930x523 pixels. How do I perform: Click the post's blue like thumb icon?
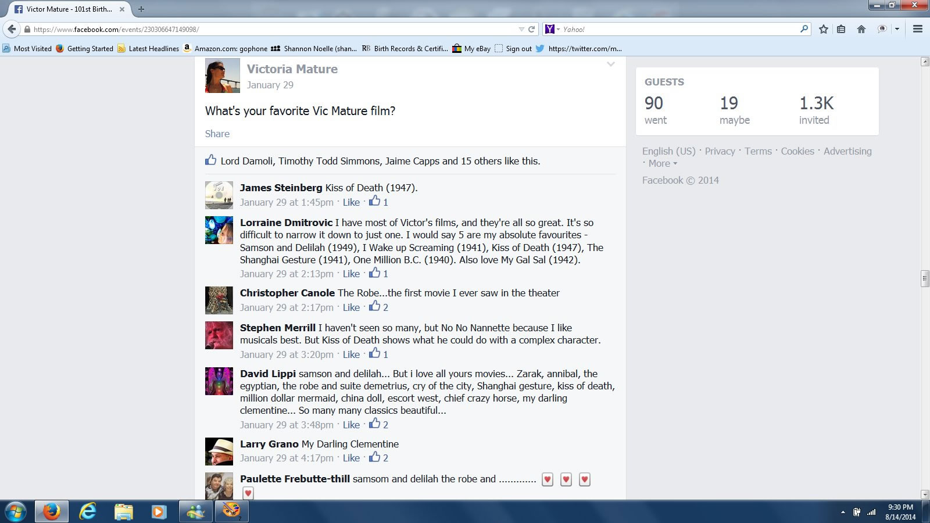(210, 160)
